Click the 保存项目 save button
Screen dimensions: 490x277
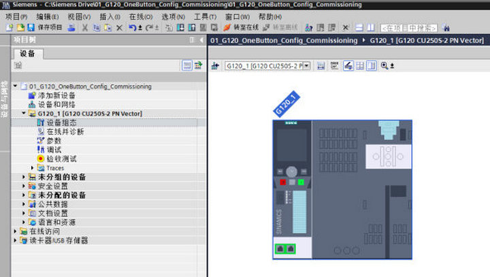(x=44, y=28)
